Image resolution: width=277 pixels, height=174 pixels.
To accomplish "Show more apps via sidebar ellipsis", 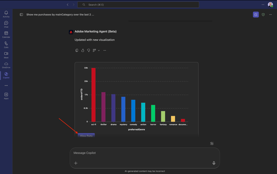I will pyautogui.click(x=6, y=85).
